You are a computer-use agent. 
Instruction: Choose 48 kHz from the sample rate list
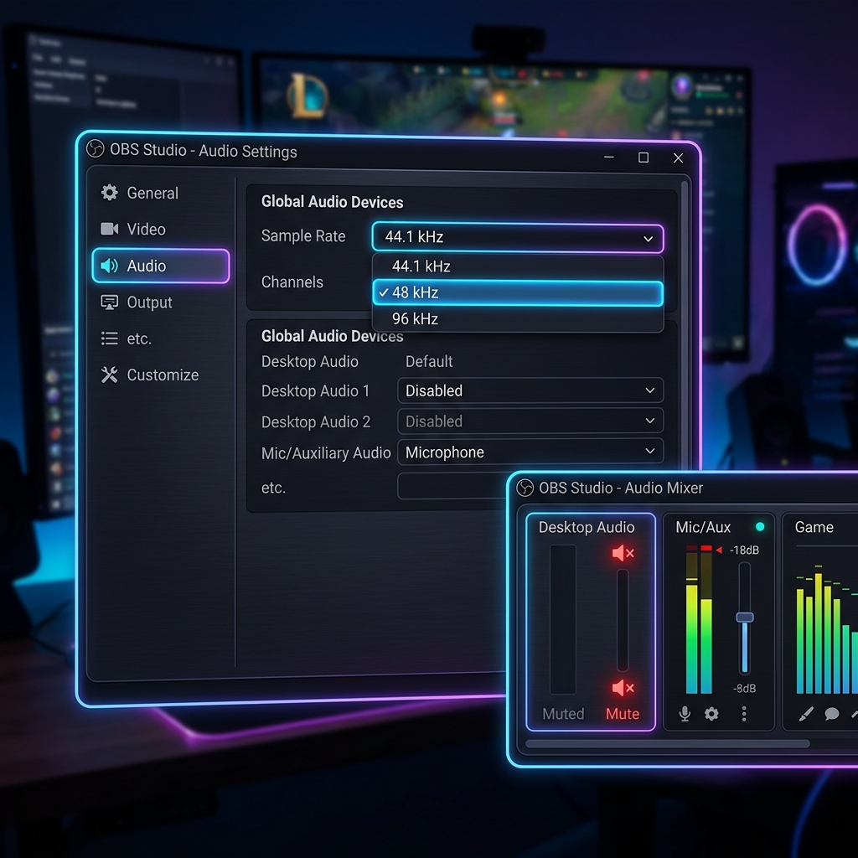pos(518,292)
